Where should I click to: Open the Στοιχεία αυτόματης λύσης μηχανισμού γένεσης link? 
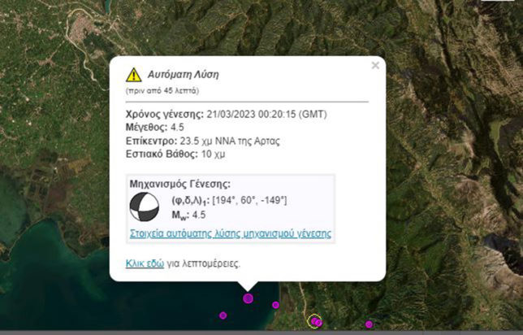click(230, 233)
